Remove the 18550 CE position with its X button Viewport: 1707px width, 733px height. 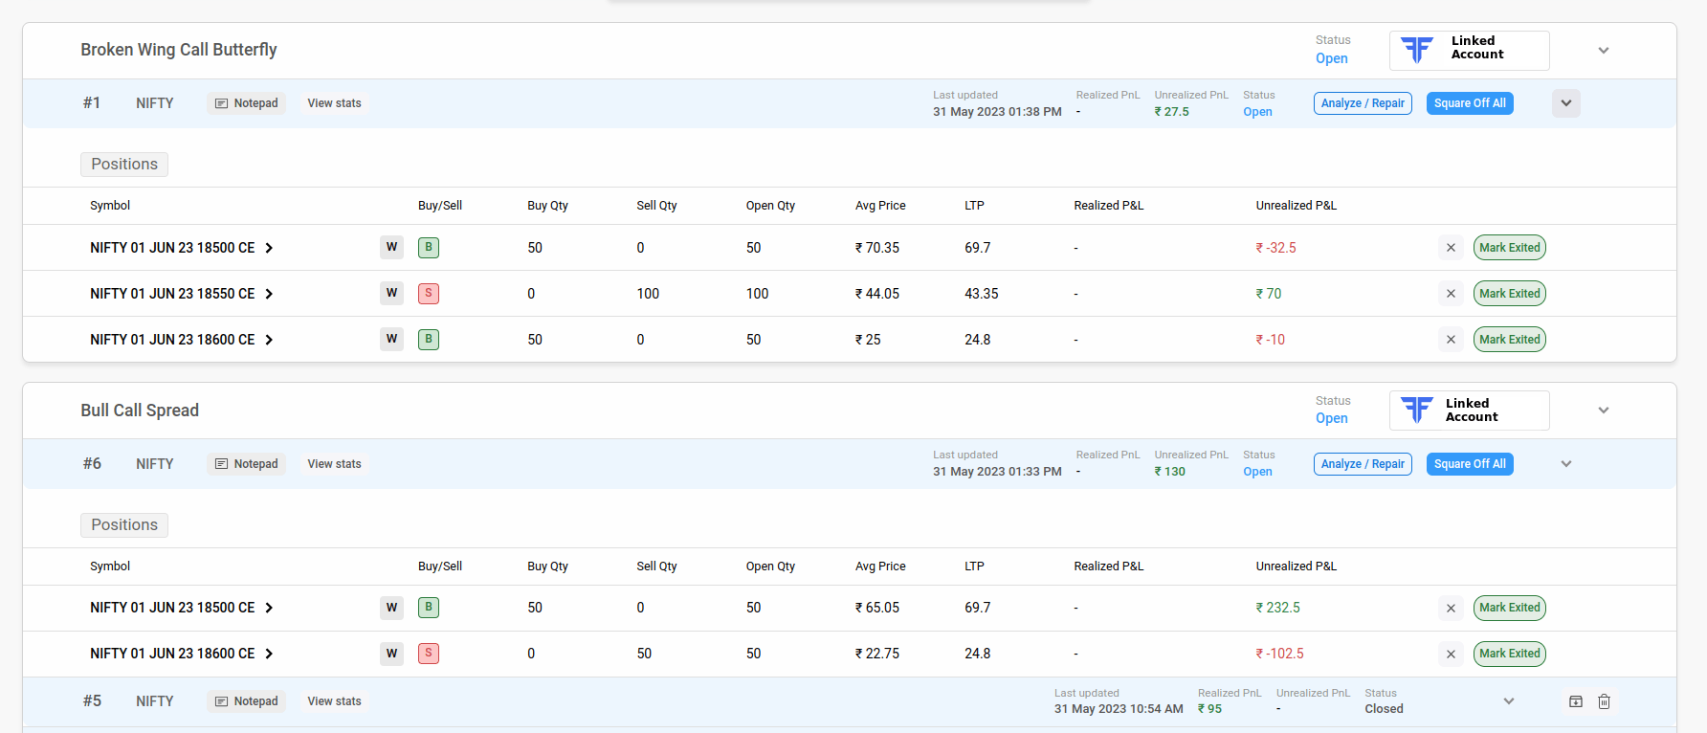pyautogui.click(x=1451, y=294)
